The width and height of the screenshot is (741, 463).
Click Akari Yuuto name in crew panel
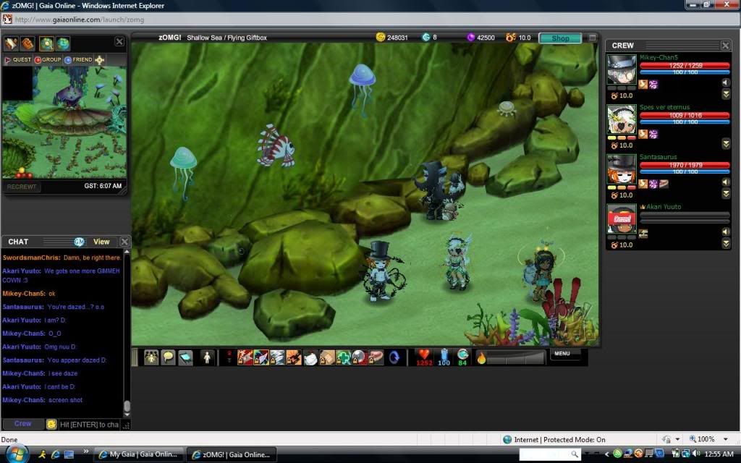click(x=664, y=206)
